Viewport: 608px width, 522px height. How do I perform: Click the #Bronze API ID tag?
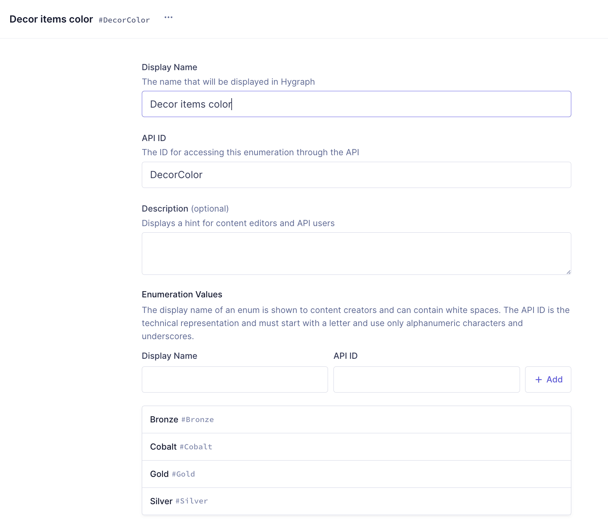(x=197, y=420)
